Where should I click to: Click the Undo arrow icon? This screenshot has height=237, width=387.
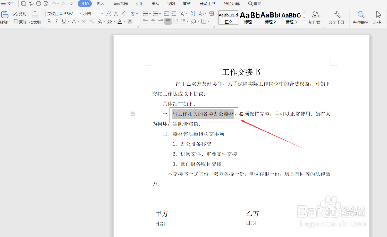point(54,4)
